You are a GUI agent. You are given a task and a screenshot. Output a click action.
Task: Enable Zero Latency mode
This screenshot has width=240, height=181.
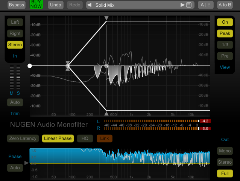coord(23,138)
